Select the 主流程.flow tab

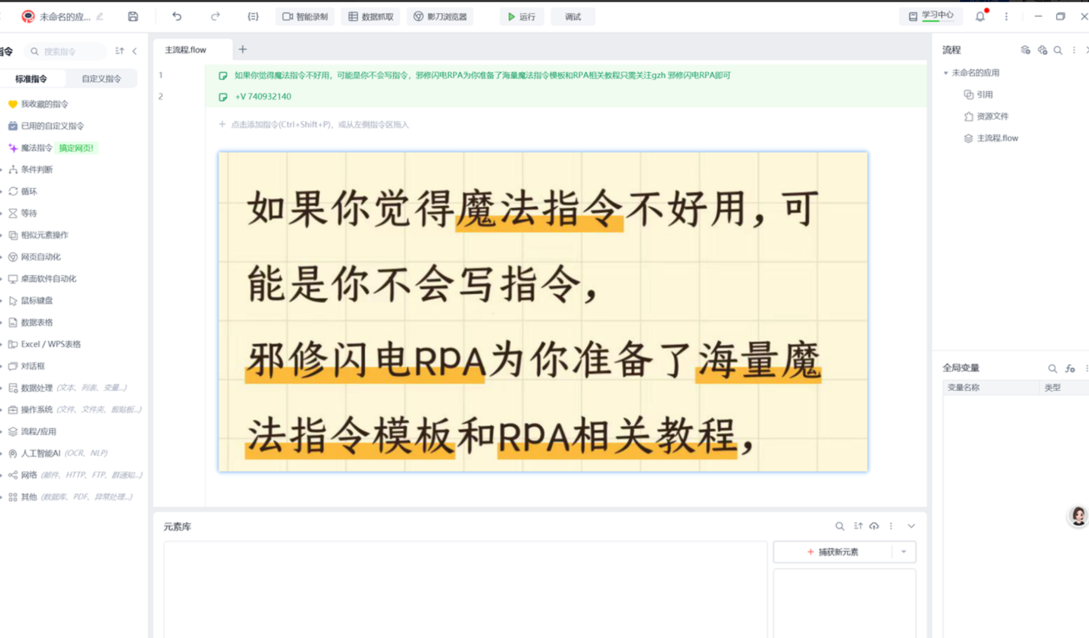click(x=186, y=49)
